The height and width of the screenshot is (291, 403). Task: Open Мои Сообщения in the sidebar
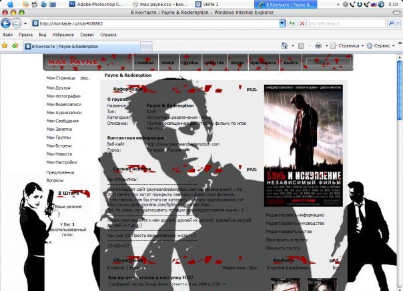(63, 121)
